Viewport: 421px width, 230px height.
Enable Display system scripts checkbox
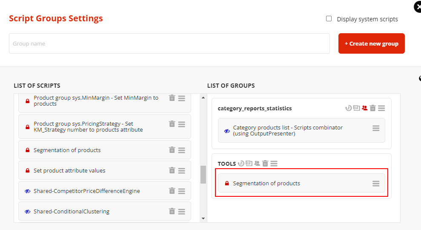[x=329, y=19]
